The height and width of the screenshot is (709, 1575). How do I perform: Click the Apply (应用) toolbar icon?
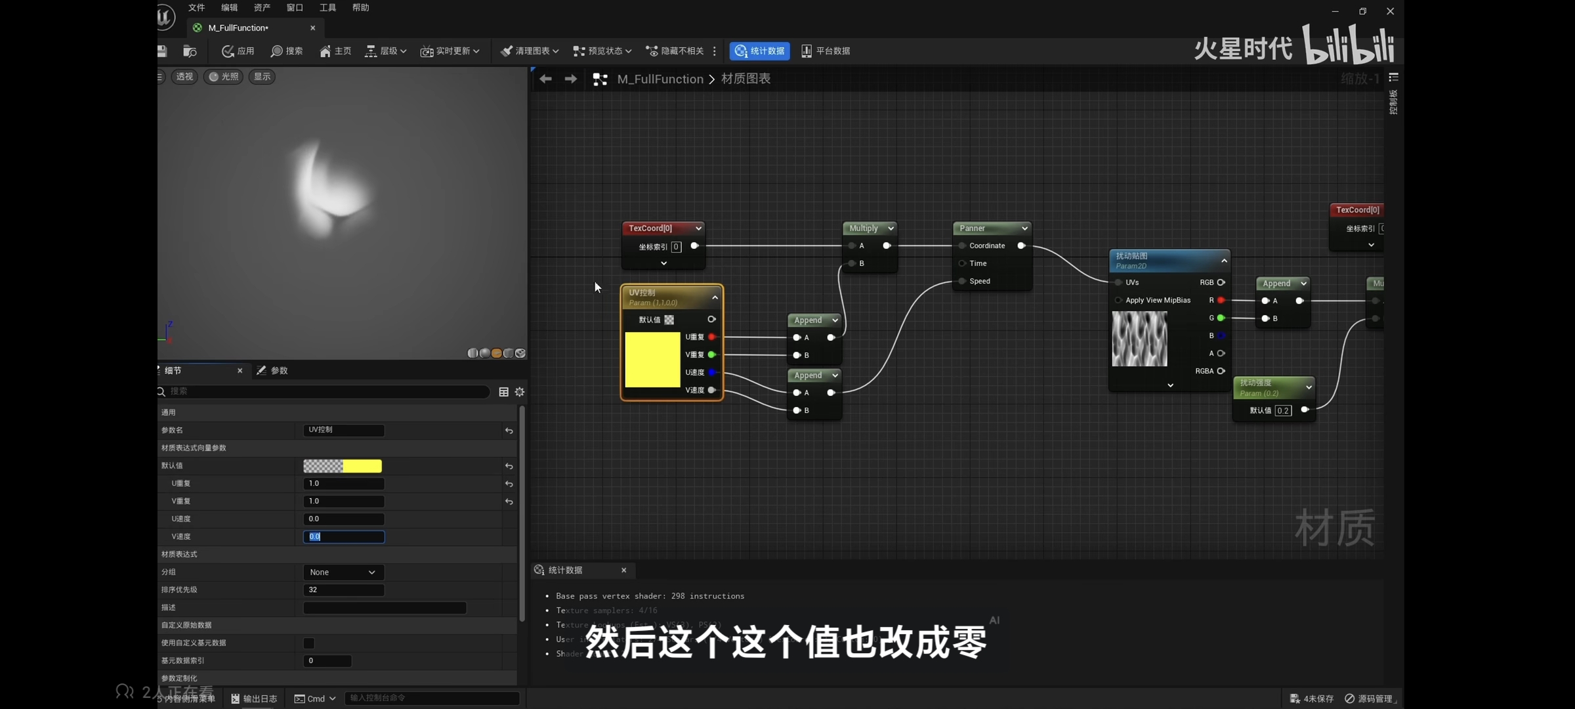pos(228,51)
